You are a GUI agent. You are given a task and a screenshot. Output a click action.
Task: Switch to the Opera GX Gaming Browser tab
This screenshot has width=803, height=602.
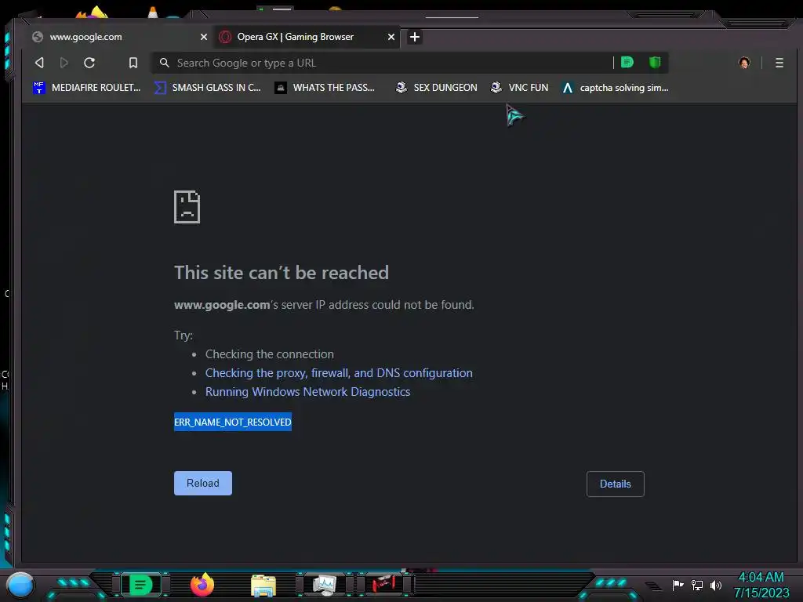[307, 37]
